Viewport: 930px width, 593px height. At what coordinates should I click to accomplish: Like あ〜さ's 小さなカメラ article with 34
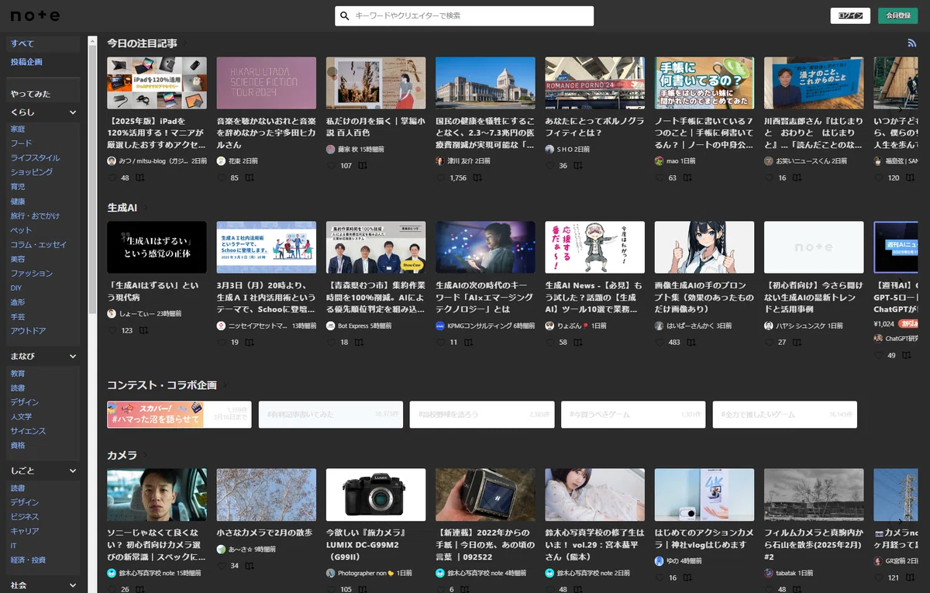pyautogui.click(x=222, y=565)
